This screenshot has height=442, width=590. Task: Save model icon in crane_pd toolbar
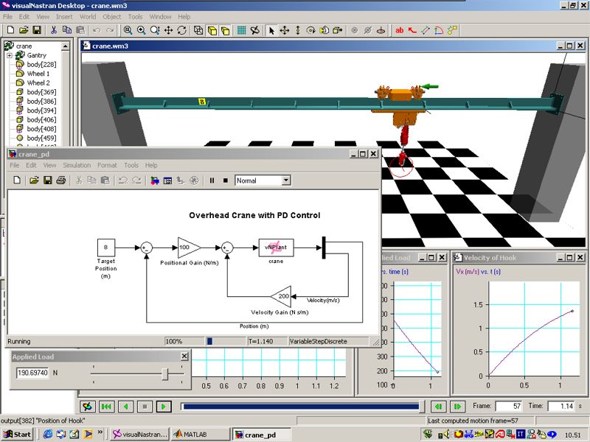47,180
